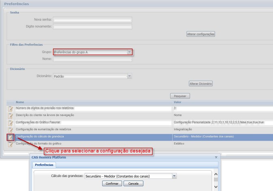Select the Preferências tab in dialog

click(x=45, y=165)
